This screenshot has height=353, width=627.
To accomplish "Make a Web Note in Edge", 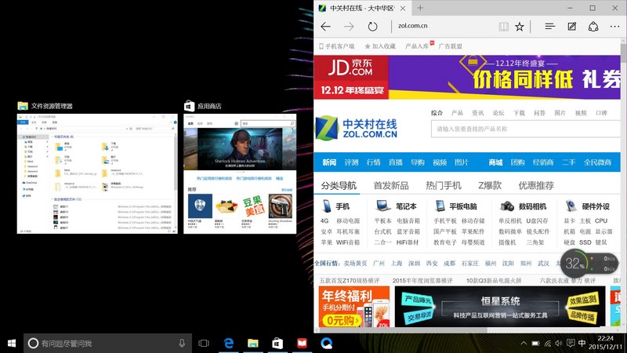I will (x=572, y=27).
